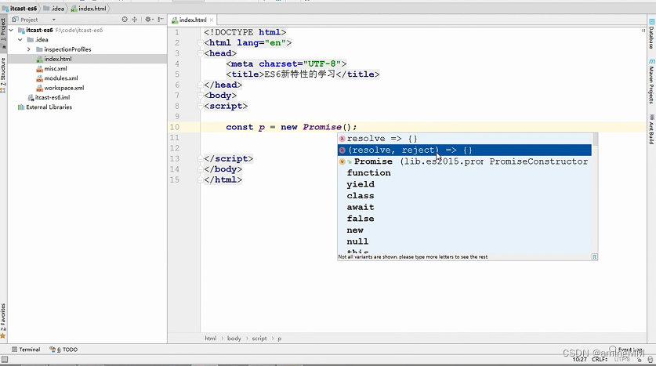Viewport: 656px width, 366px height.
Task: Open the TODO tool window
Action: click(63, 350)
